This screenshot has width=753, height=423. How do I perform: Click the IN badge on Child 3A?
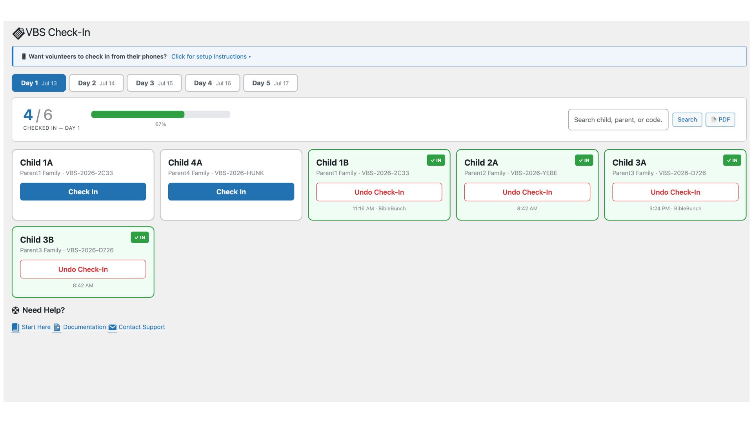(x=732, y=160)
